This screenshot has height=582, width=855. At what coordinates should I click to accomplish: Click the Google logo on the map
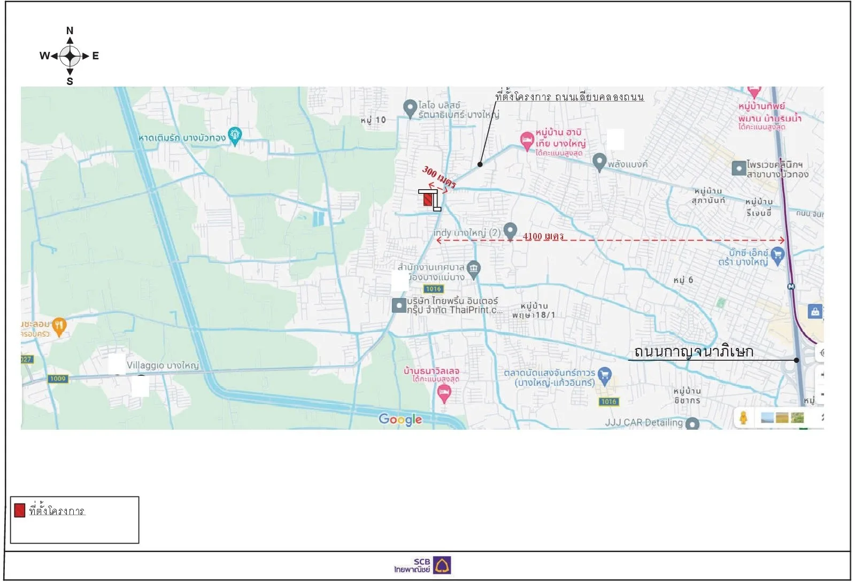(x=400, y=420)
